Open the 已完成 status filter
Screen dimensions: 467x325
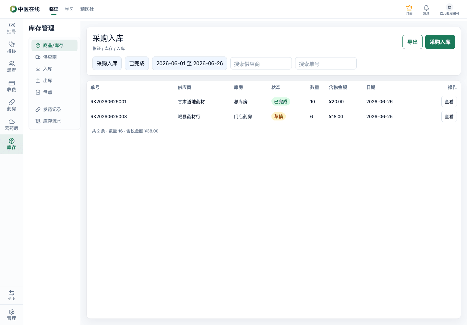tap(137, 63)
